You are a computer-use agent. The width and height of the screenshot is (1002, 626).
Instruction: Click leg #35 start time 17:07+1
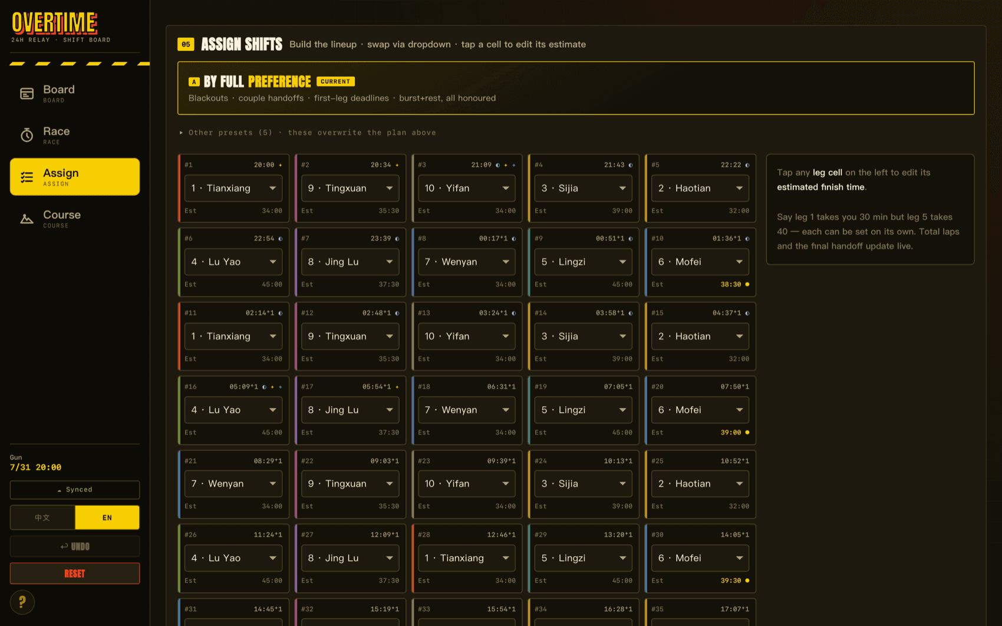point(735,609)
